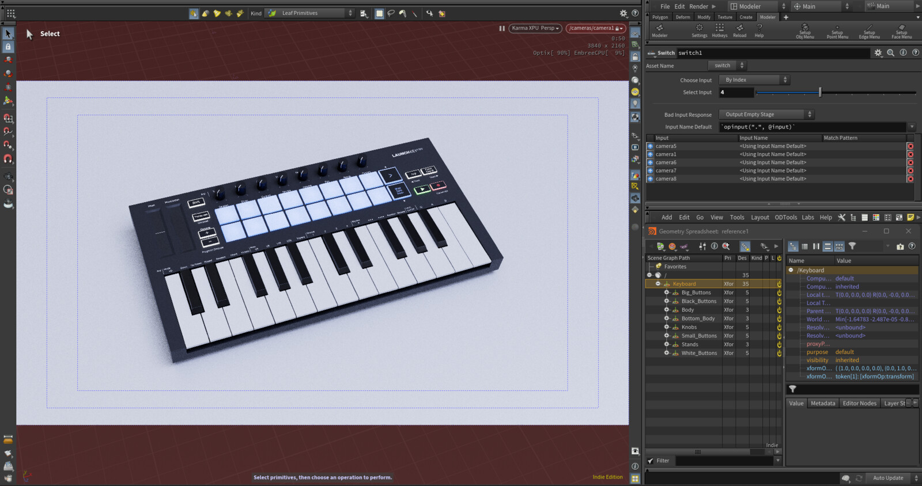
Task: Click the attribute filter funnel icon
Action: 852,246
